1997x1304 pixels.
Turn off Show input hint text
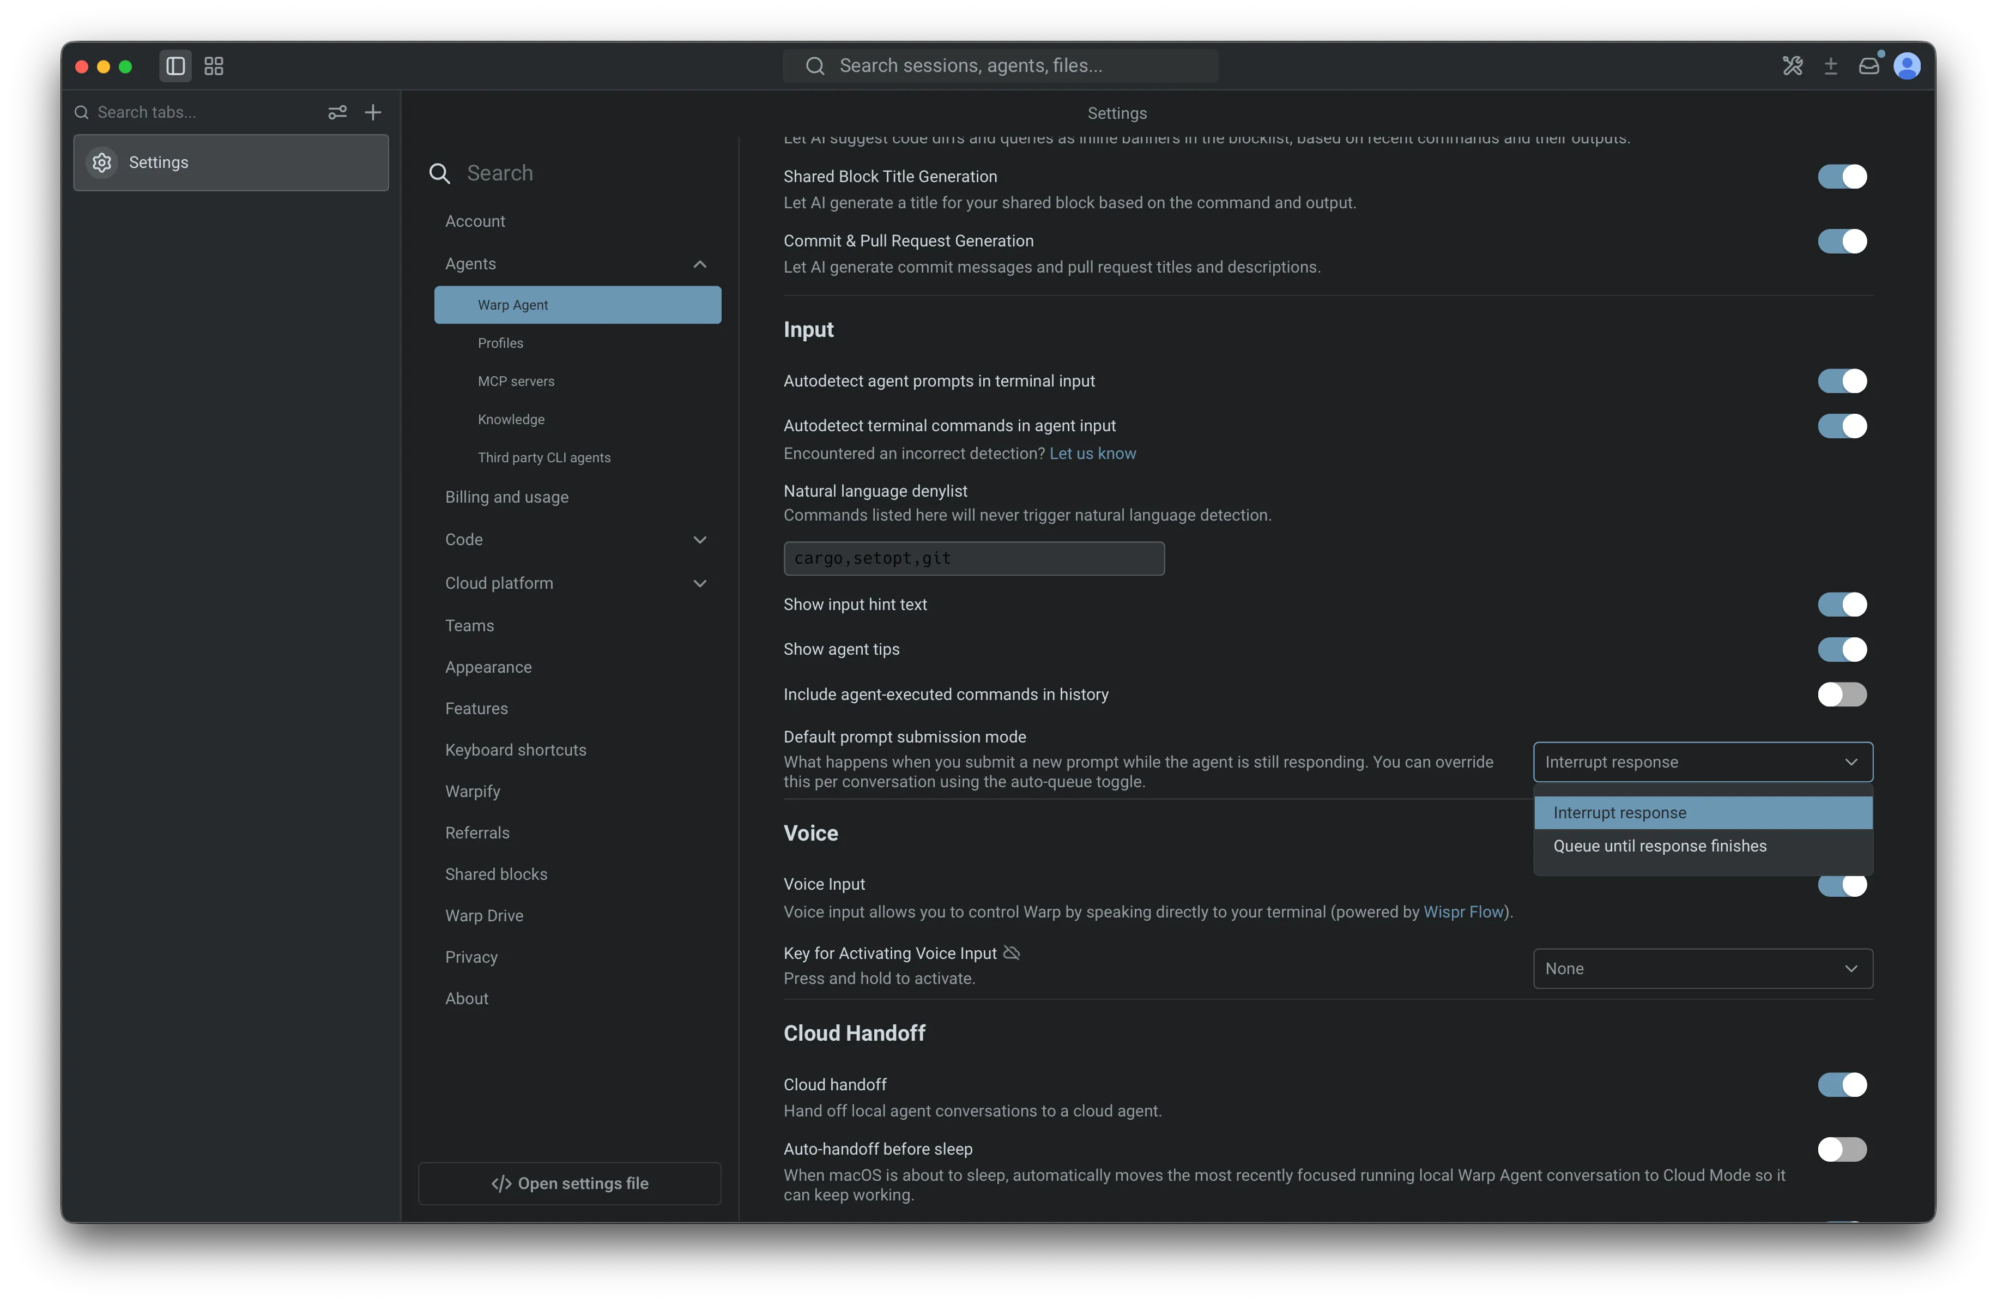(x=1842, y=604)
